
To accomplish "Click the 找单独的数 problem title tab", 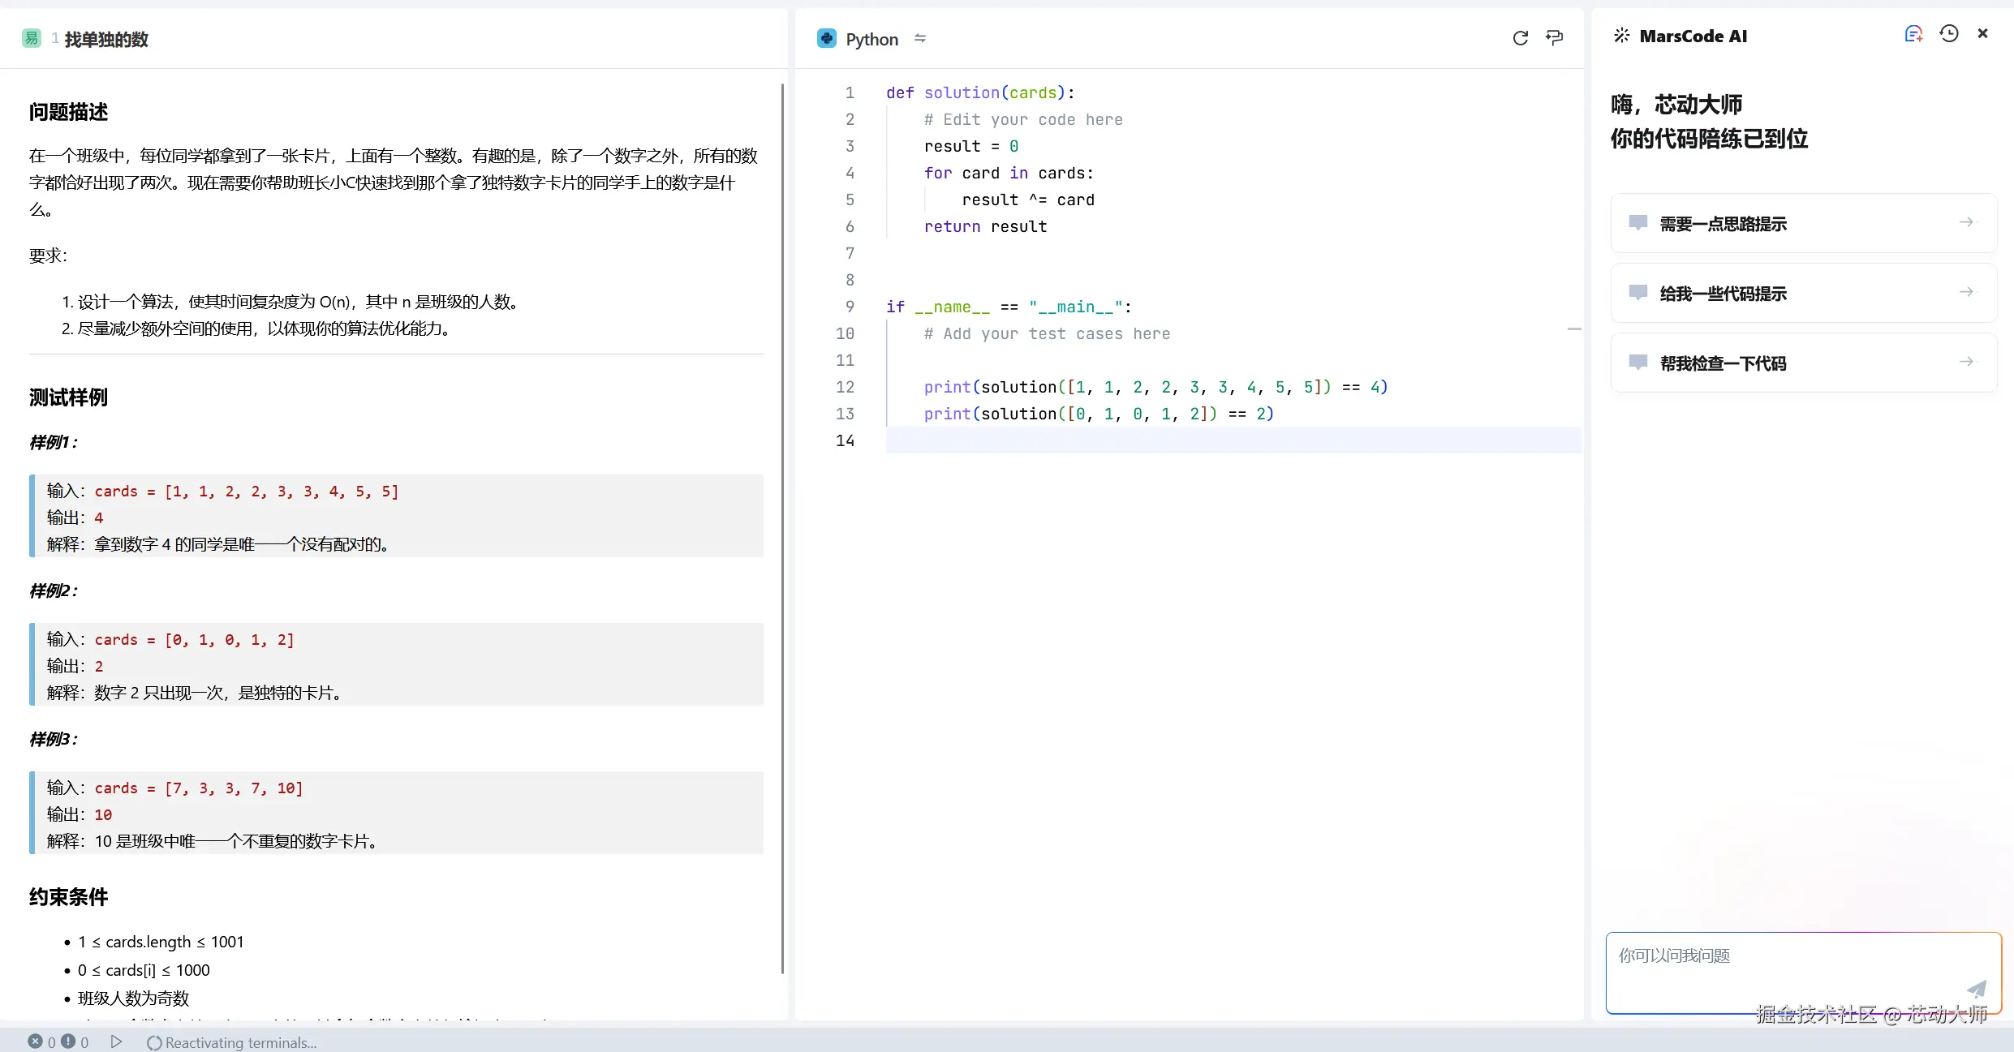I will (106, 40).
